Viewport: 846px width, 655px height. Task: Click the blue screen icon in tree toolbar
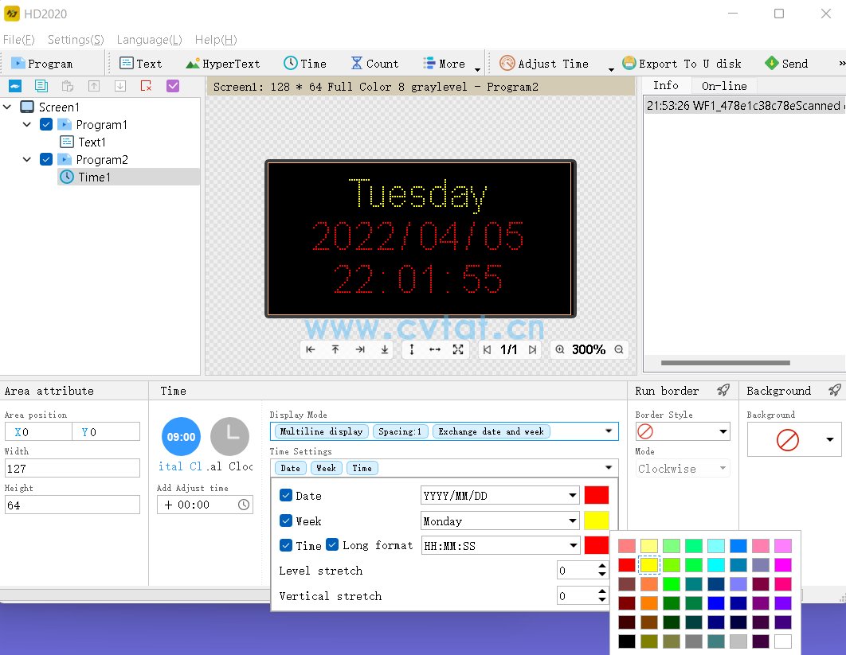tap(15, 86)
